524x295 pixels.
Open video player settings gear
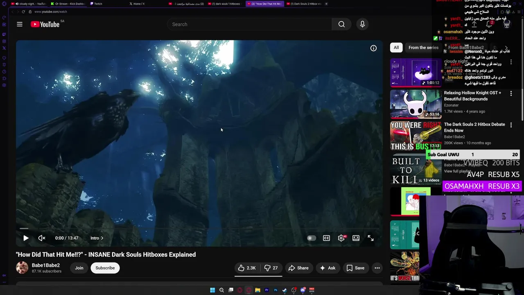pos(341,238)
